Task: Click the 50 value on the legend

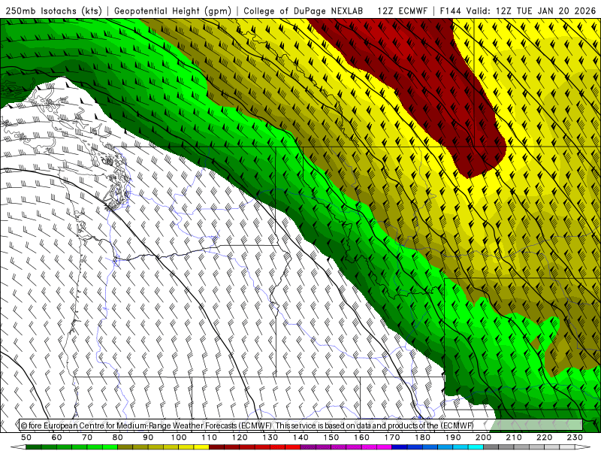Action: click(x=26, y=437)
